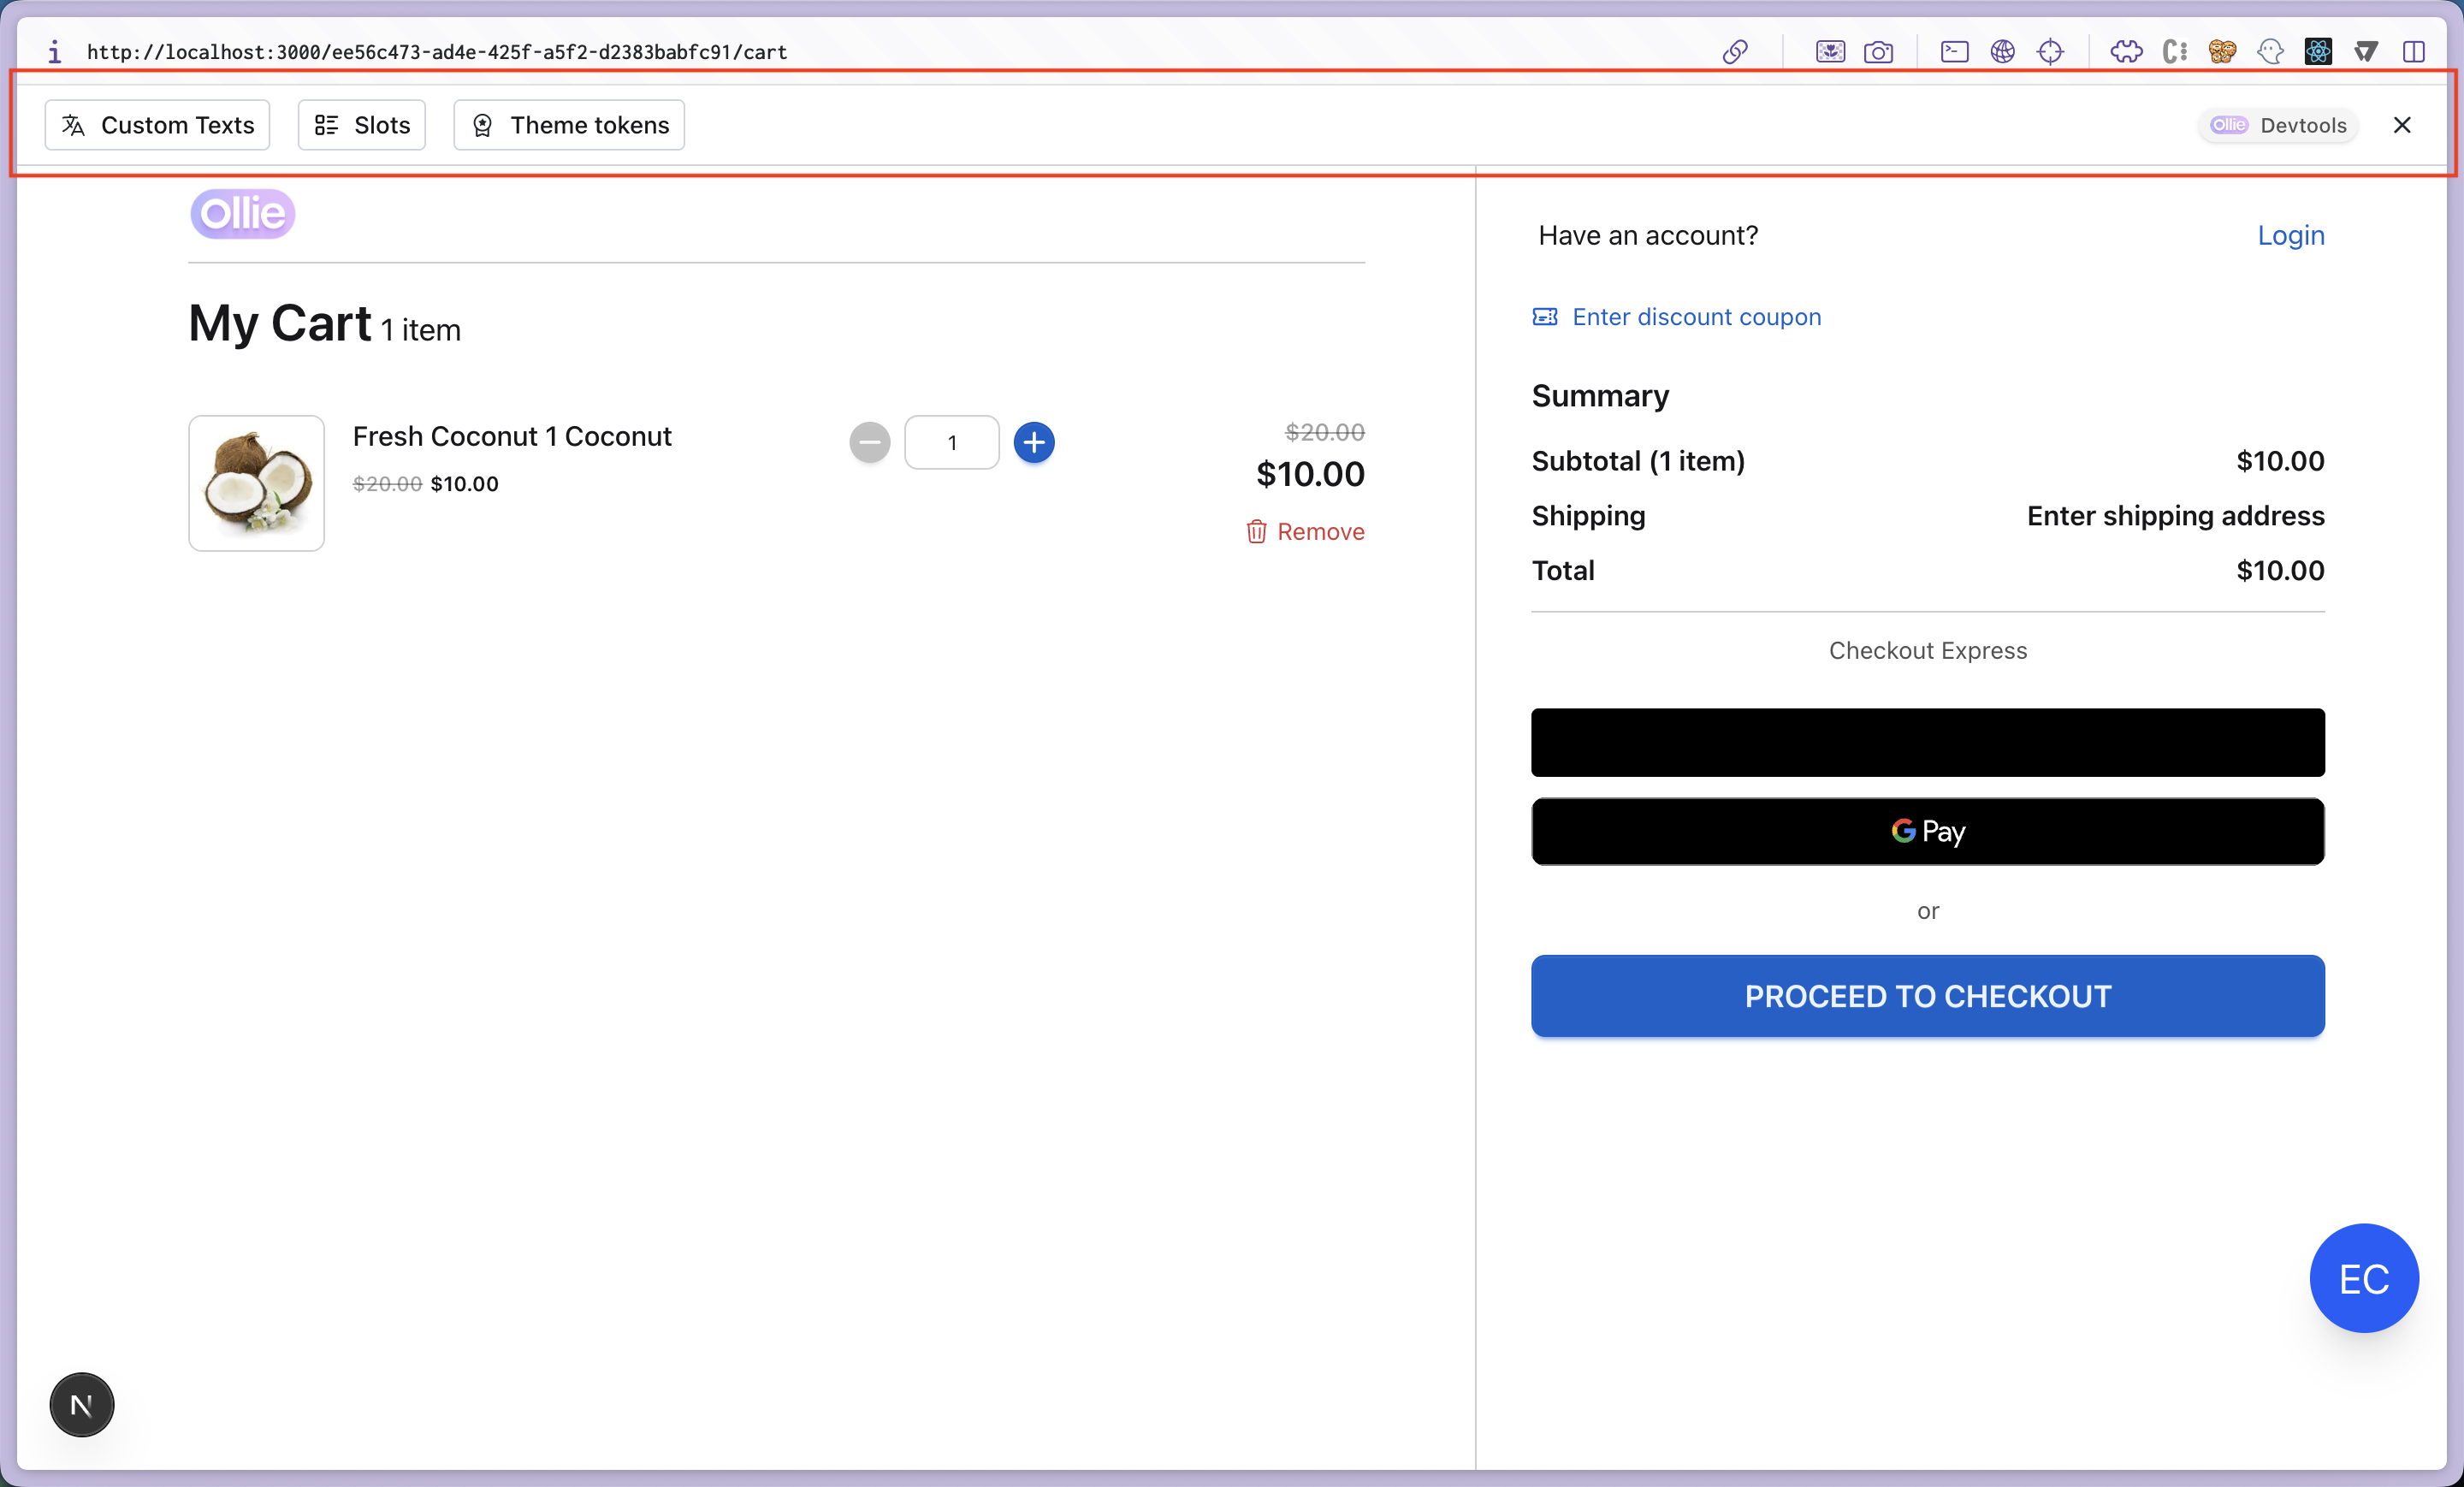2464x1487 pixels.
Task: Close the Ollie Devtools bar
Action: pos(2402,125)
